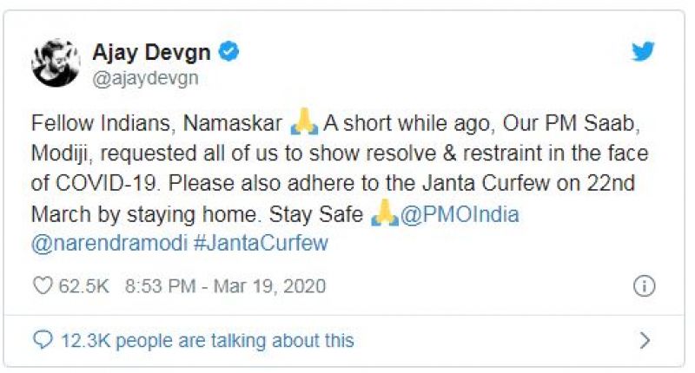
Task: Click the speech bubble reply icon
Action: point(43,340)
